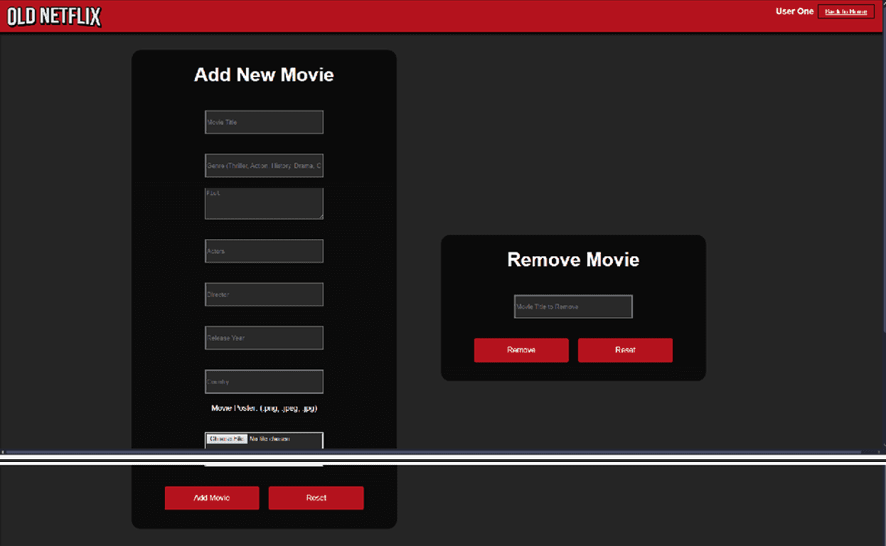This screenshot has height=546, width=886.
Task: Click Choose File for movie poster
Action: coord(227,439)
